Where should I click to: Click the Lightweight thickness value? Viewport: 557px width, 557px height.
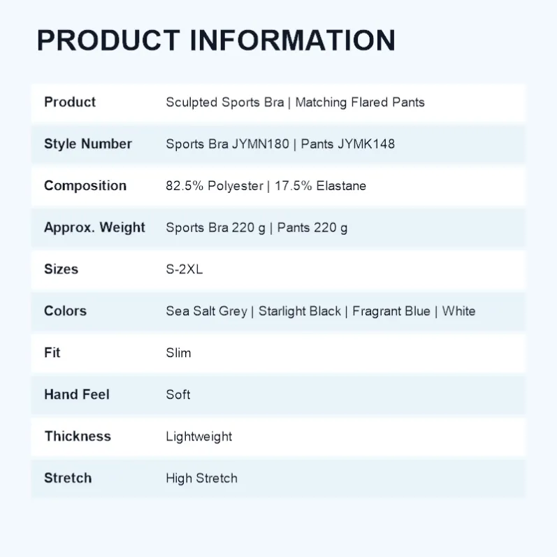[199, 437]
